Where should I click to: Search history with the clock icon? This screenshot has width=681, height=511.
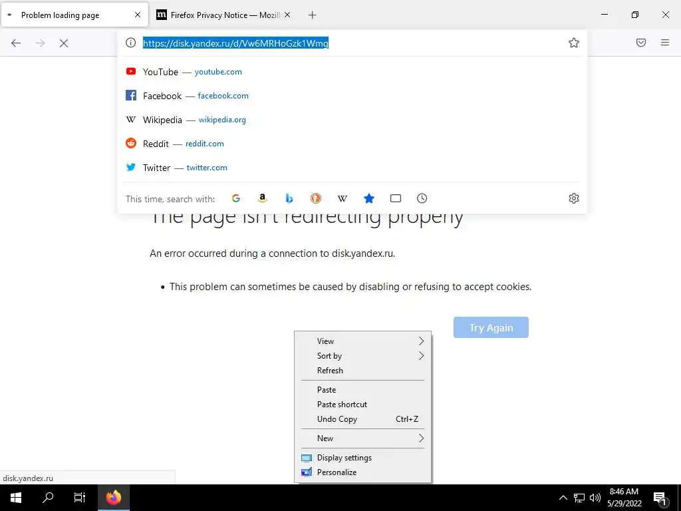point(422,198)
